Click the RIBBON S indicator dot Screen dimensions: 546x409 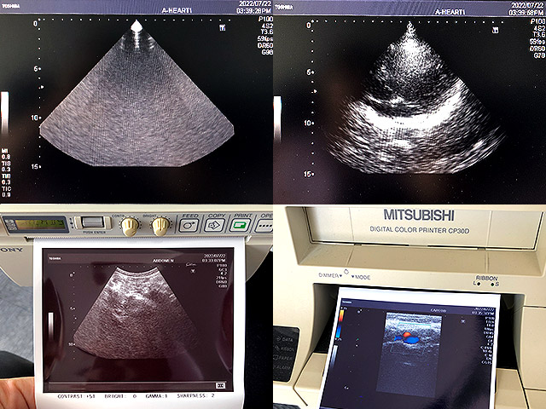[x=492, y=284]
